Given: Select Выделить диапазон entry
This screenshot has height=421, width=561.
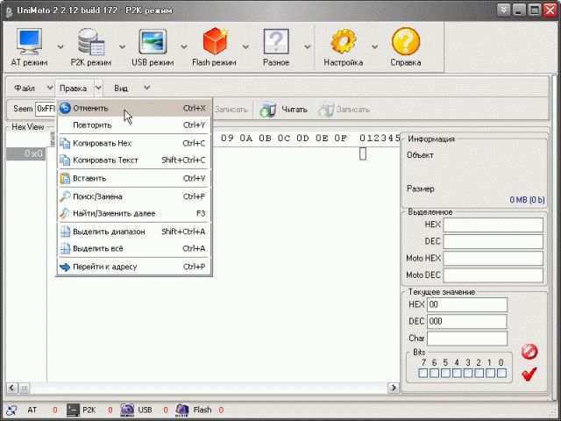Looking at the screenshot, I should [134, 232].
